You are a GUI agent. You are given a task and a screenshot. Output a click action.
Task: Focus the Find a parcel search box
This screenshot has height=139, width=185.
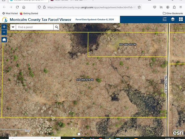coord(35,27)
